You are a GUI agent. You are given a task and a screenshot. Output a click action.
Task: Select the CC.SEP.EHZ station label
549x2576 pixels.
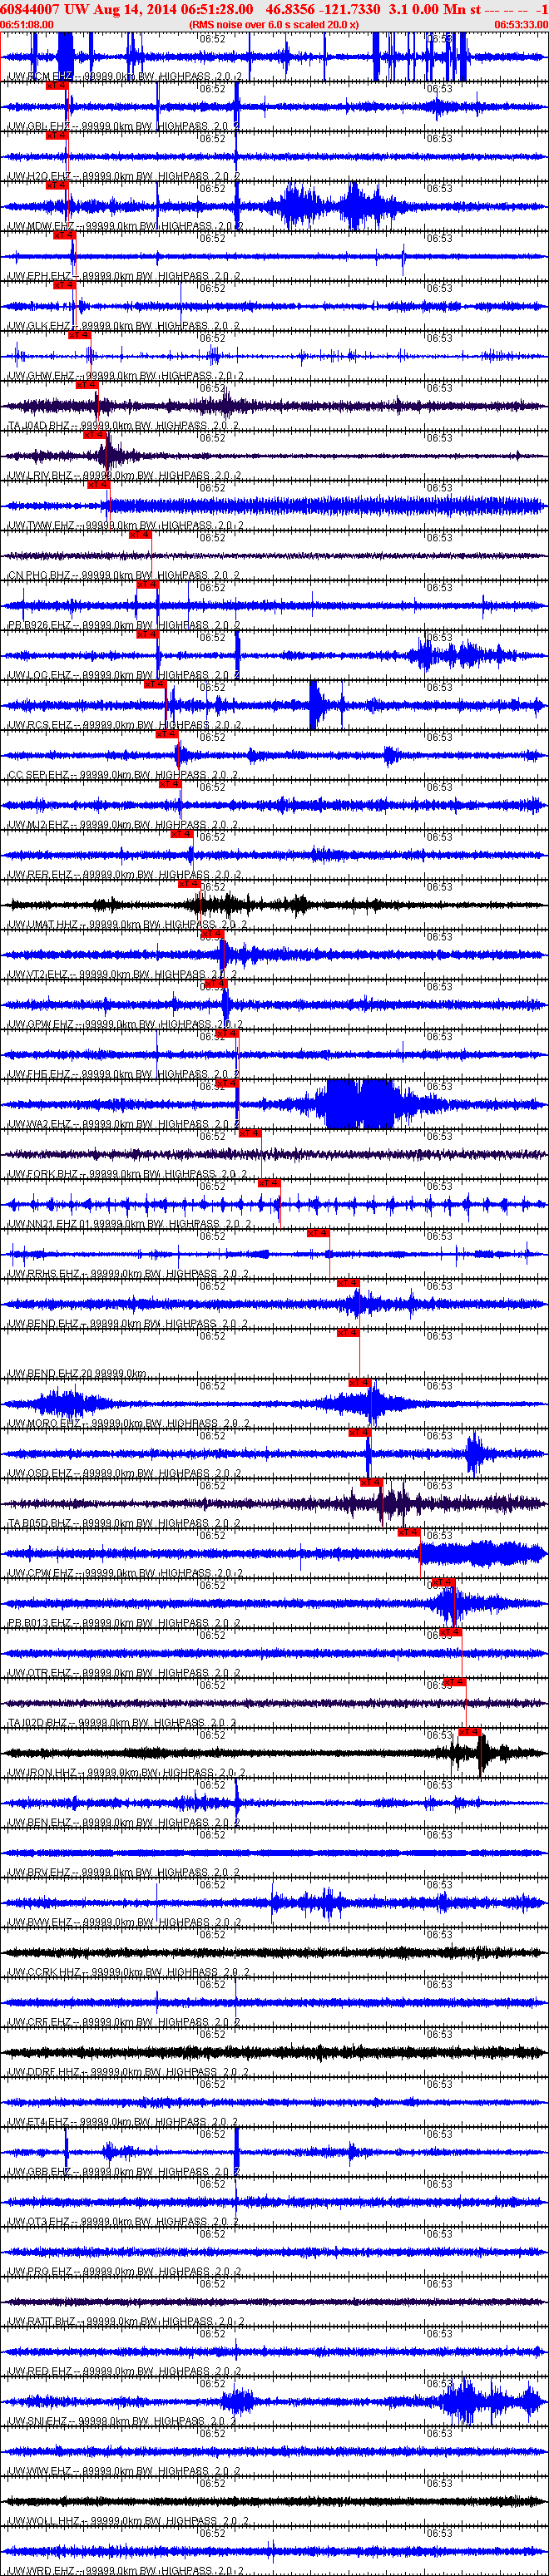(39, 775)
